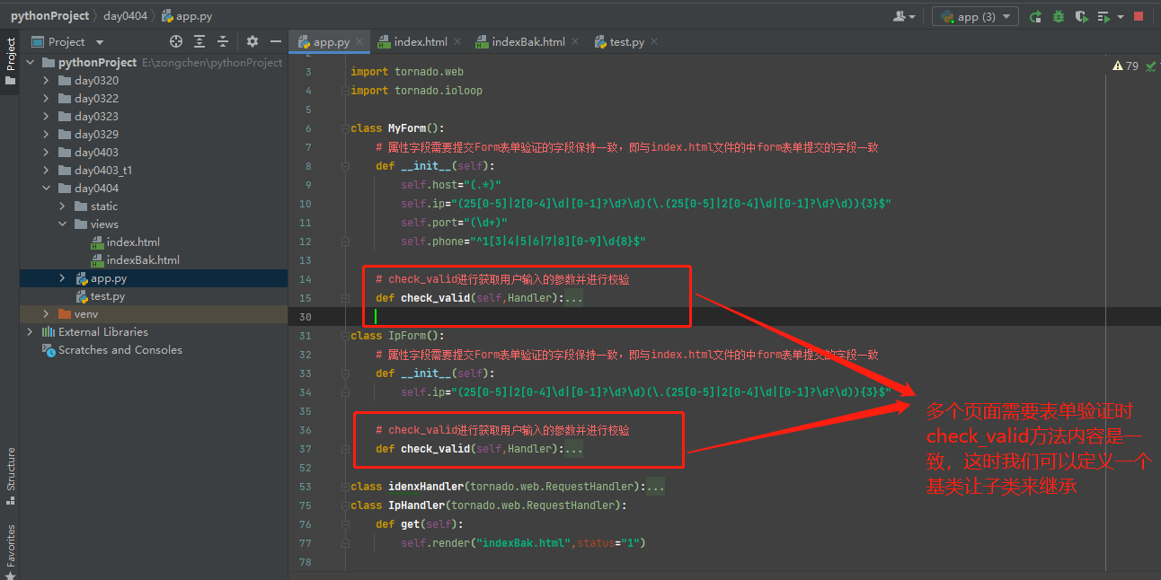This screenshot has height=580, width=1161.
Task: Click app.py in the breadcrumb bar
Action: point(186,16)
